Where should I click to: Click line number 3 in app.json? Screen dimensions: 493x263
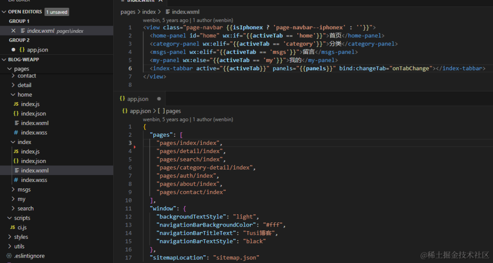130,143
